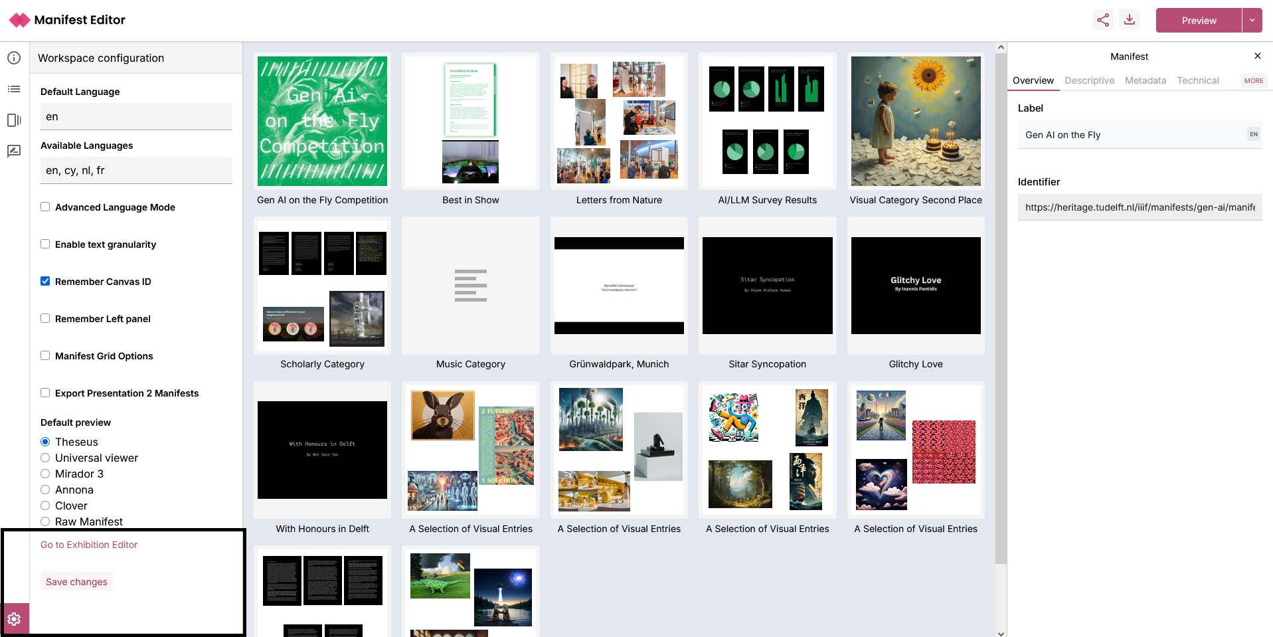
Task: Expand the MORE tabs menu in Manifest panel
Action: [1253, 80]
